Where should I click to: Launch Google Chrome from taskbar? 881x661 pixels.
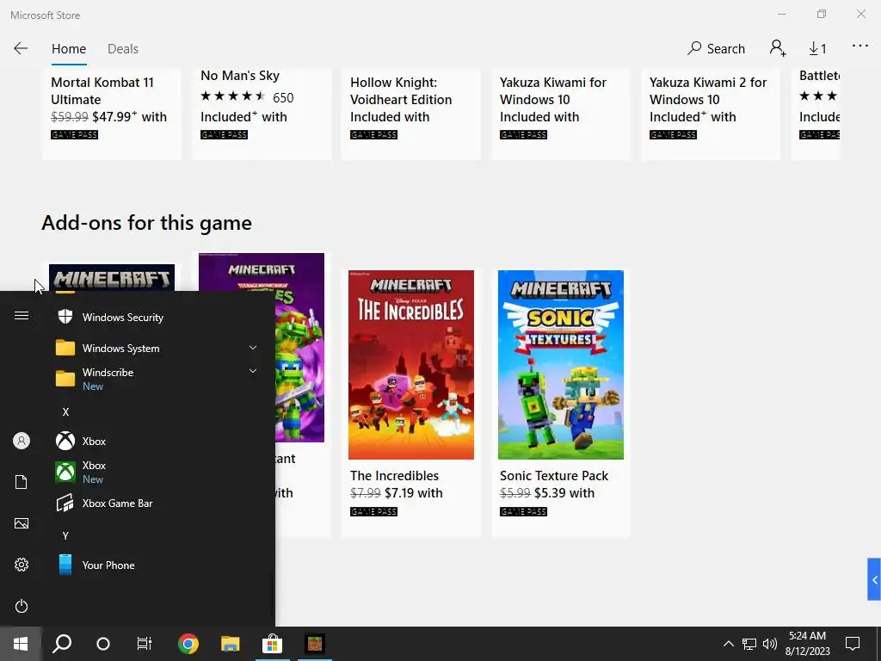click(188, 644)
